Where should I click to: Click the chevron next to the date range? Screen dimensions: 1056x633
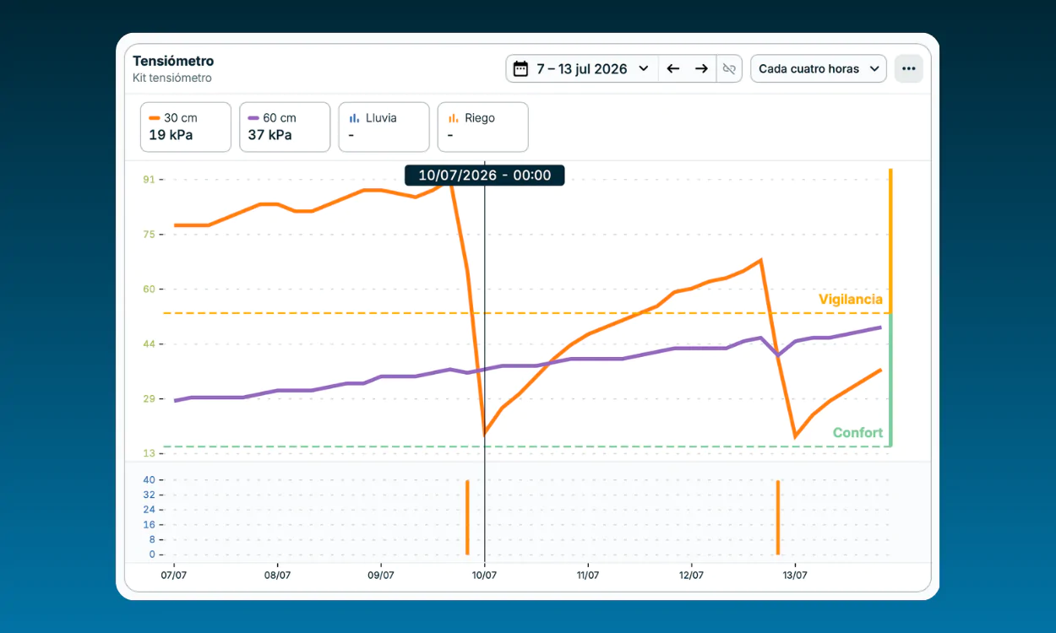pos(644,68)
